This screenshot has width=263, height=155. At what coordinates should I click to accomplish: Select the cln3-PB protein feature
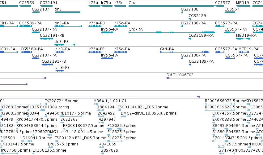pyautogui.click(x=60, y=71)
